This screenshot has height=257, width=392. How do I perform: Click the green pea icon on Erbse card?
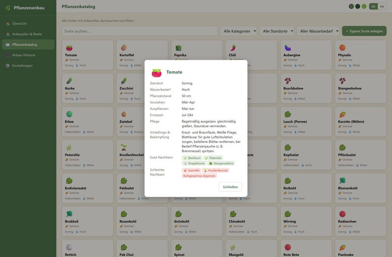pyautogui.click(x=69, y=114)
